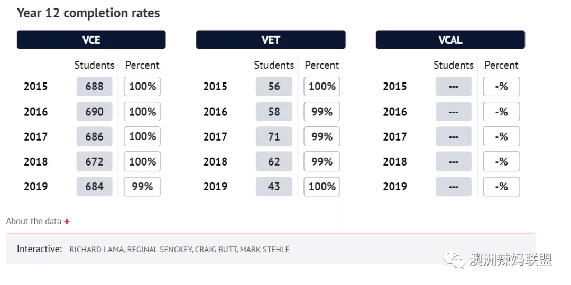
Task: Click the Year 12 completion rates heading
Action: (x=88, y=13)
